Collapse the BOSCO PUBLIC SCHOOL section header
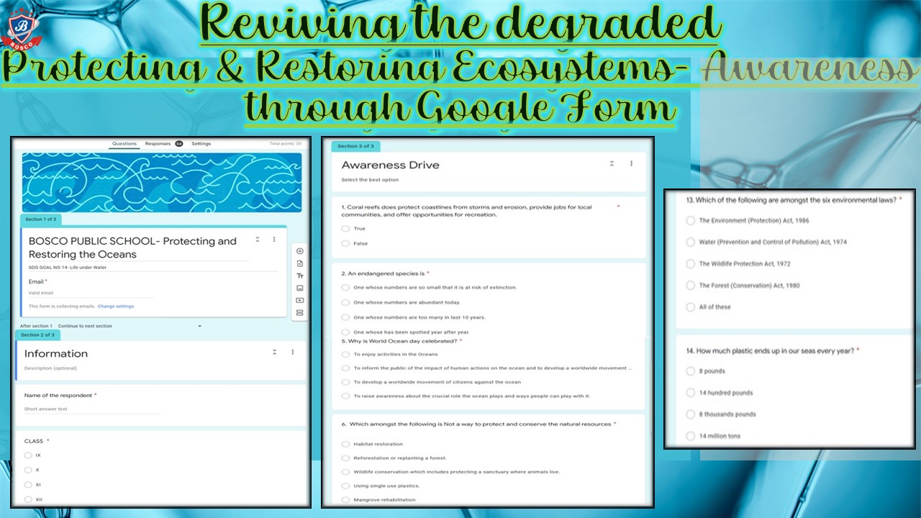 (258, 240)
